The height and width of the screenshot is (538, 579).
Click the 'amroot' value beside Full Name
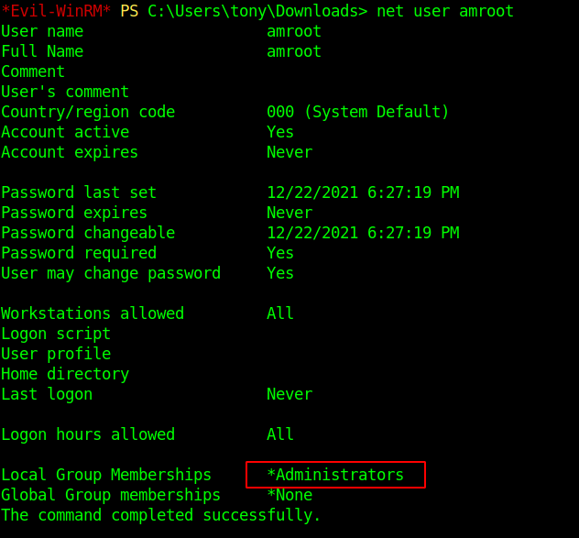click(x=294, y=51)
